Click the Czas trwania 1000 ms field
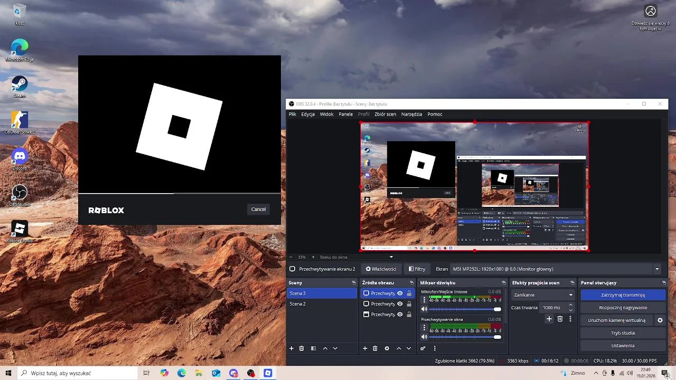Image resolution: width=676 pixels, height=380 pixels. pos(553,308)
